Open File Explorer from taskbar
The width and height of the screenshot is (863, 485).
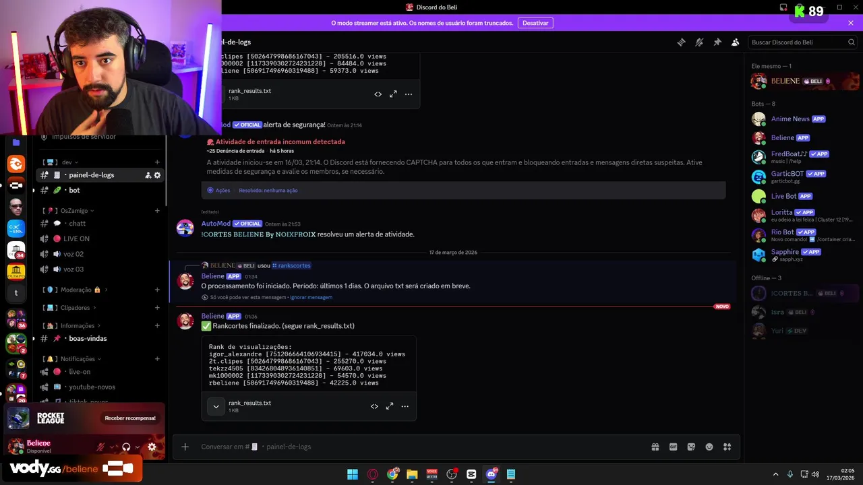click(x=412, y=474)
